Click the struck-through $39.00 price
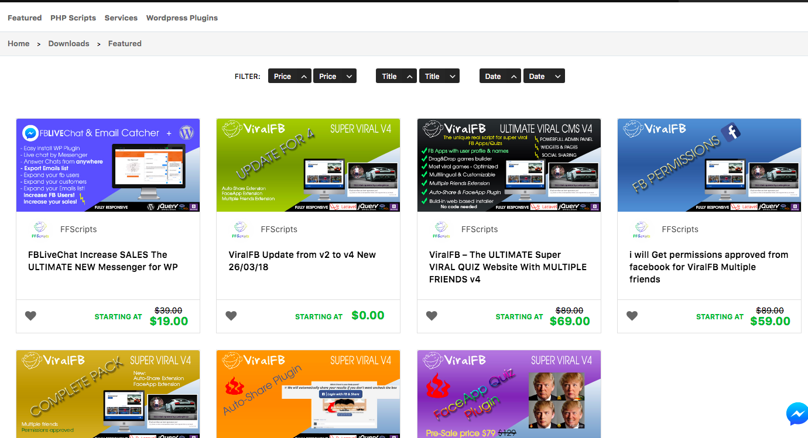This screenshot has height=438, width=808. [167, 311]
